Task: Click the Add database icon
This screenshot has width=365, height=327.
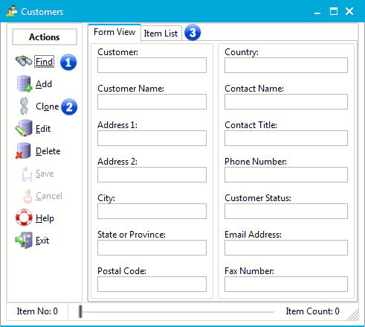Action: (25, 83)
